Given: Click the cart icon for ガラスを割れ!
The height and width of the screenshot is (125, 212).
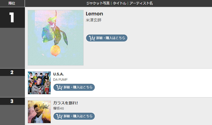Looking at the screenshot, I should [x=59, y=116].
